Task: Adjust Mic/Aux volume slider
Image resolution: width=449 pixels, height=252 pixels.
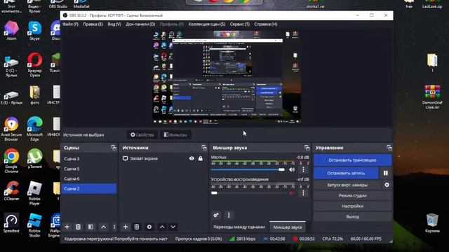Action: [248, 169]
